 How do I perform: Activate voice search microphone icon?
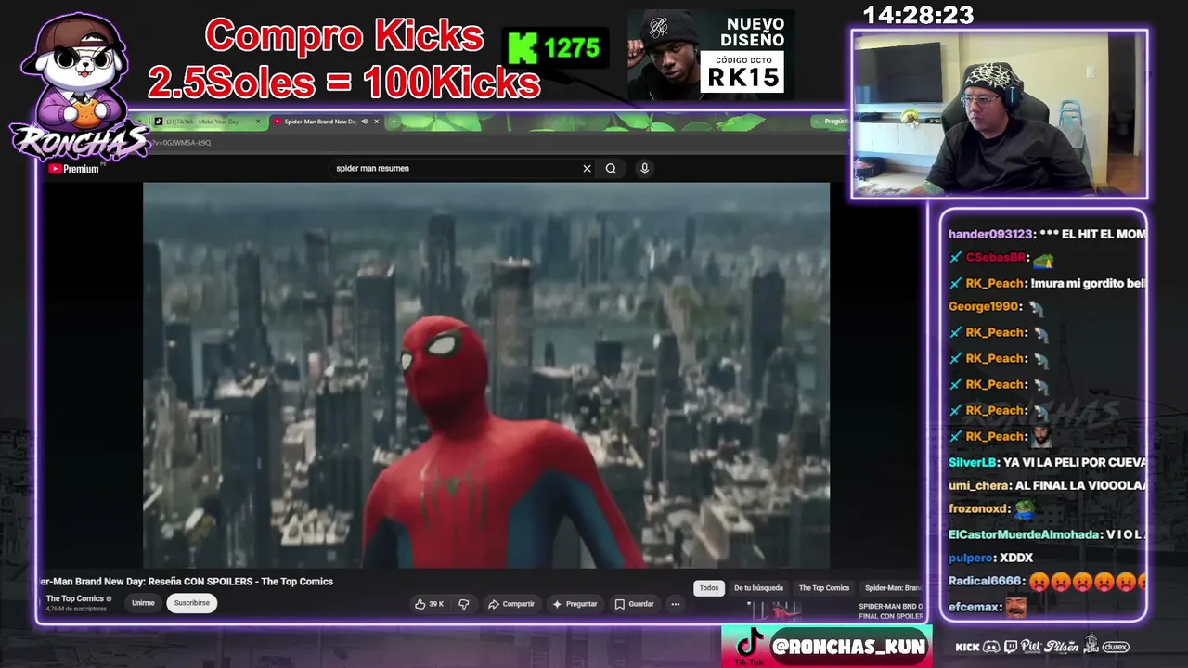click(x=644, y=169)
